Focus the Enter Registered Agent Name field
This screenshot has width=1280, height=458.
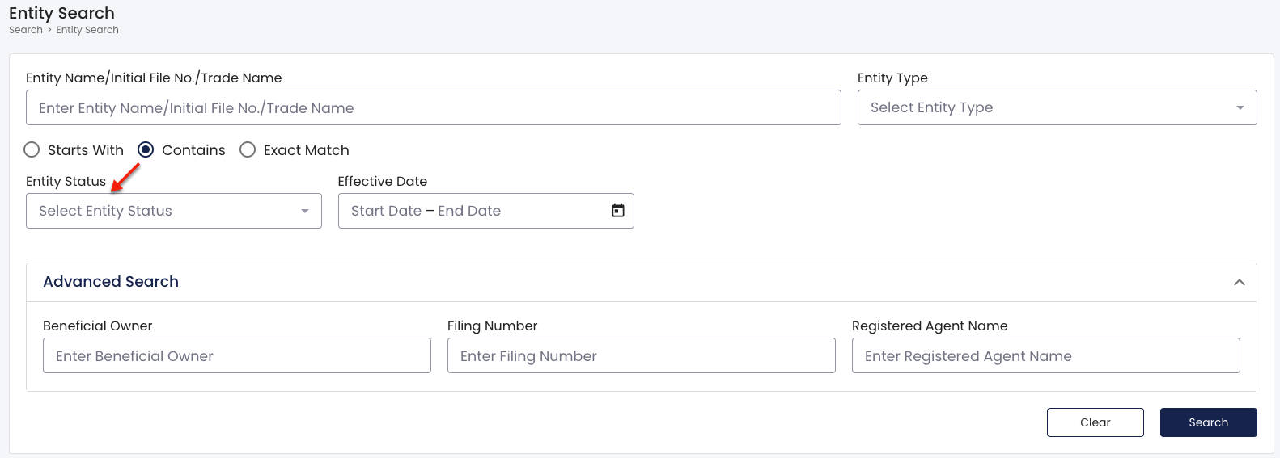[1045, 355]
